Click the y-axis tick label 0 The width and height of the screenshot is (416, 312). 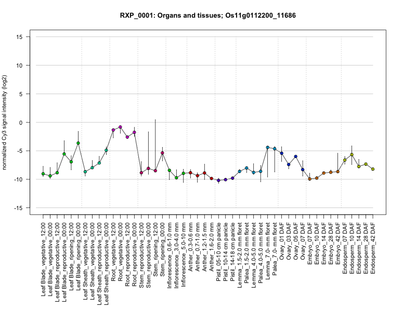(35, 122)
